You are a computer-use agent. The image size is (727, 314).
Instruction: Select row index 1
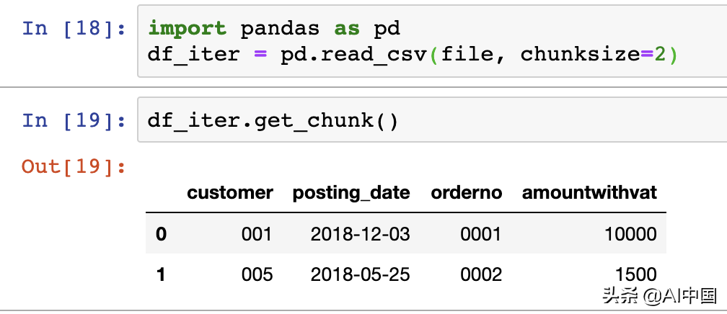[161, 275]
